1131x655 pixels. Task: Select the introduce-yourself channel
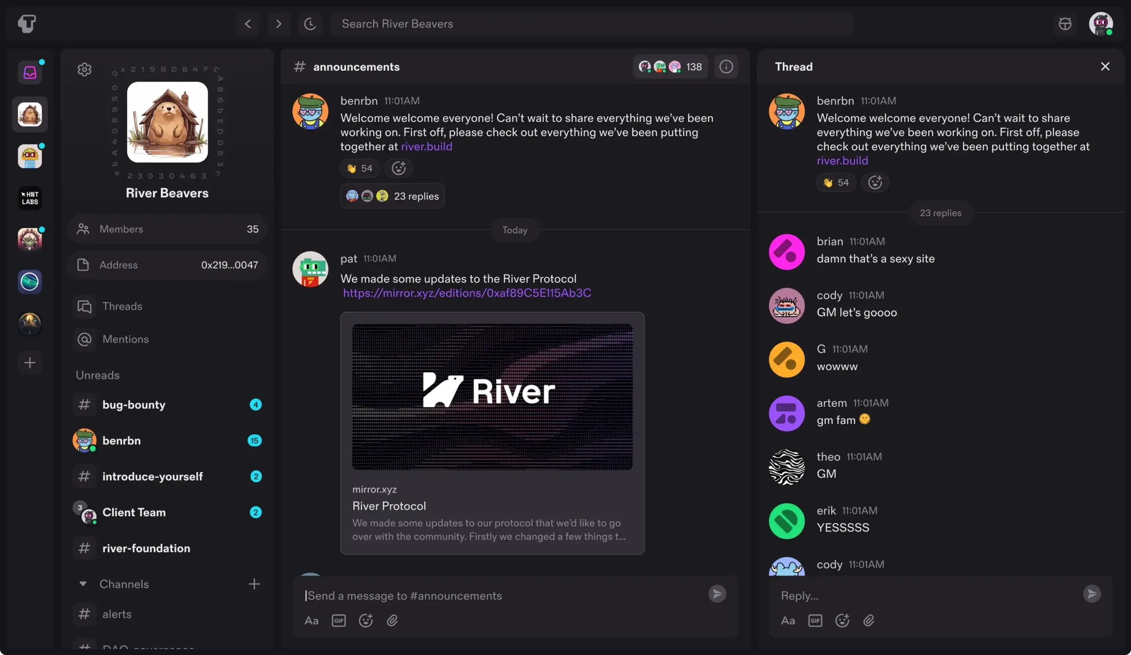(152, 477)
